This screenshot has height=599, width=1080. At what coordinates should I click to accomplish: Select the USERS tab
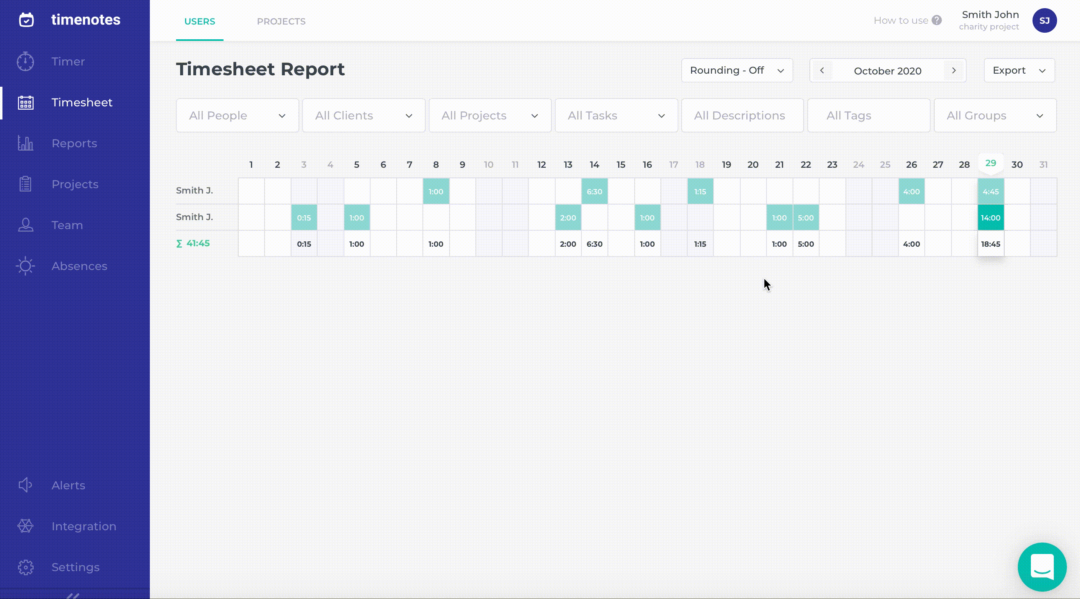coord(199,21)
